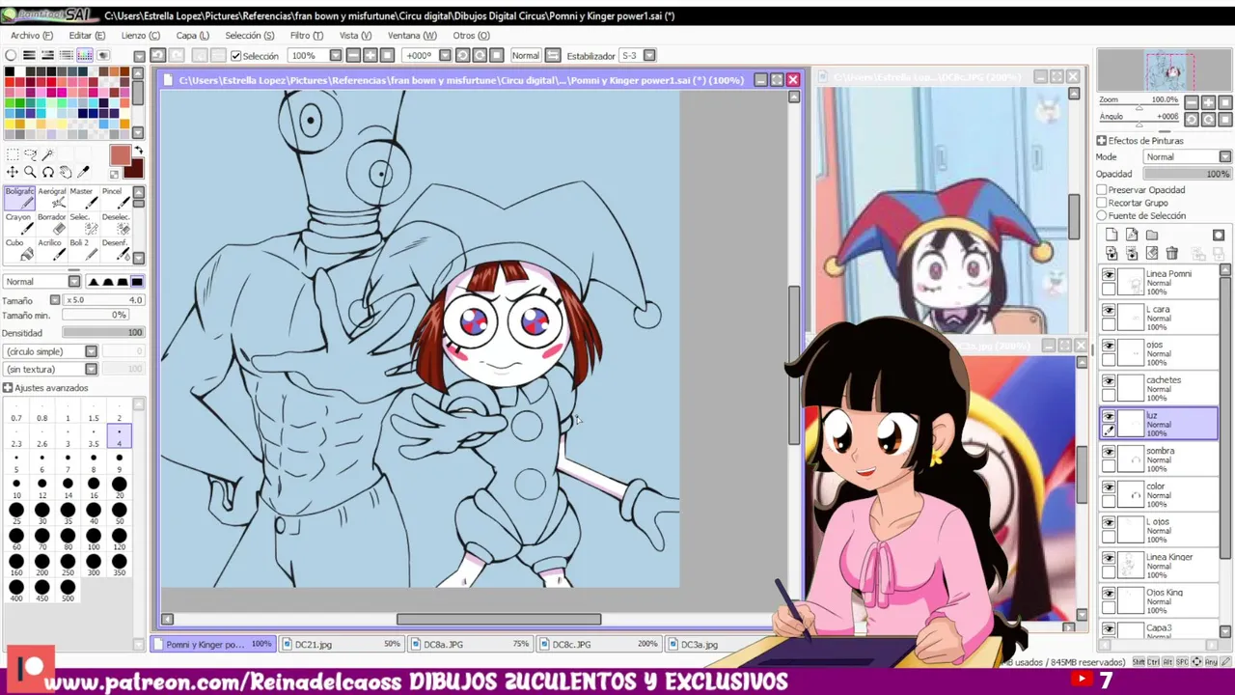The image size is (1235, 695).
Task: Show the scratchpad panel icon
Action: tap(103, 55)
